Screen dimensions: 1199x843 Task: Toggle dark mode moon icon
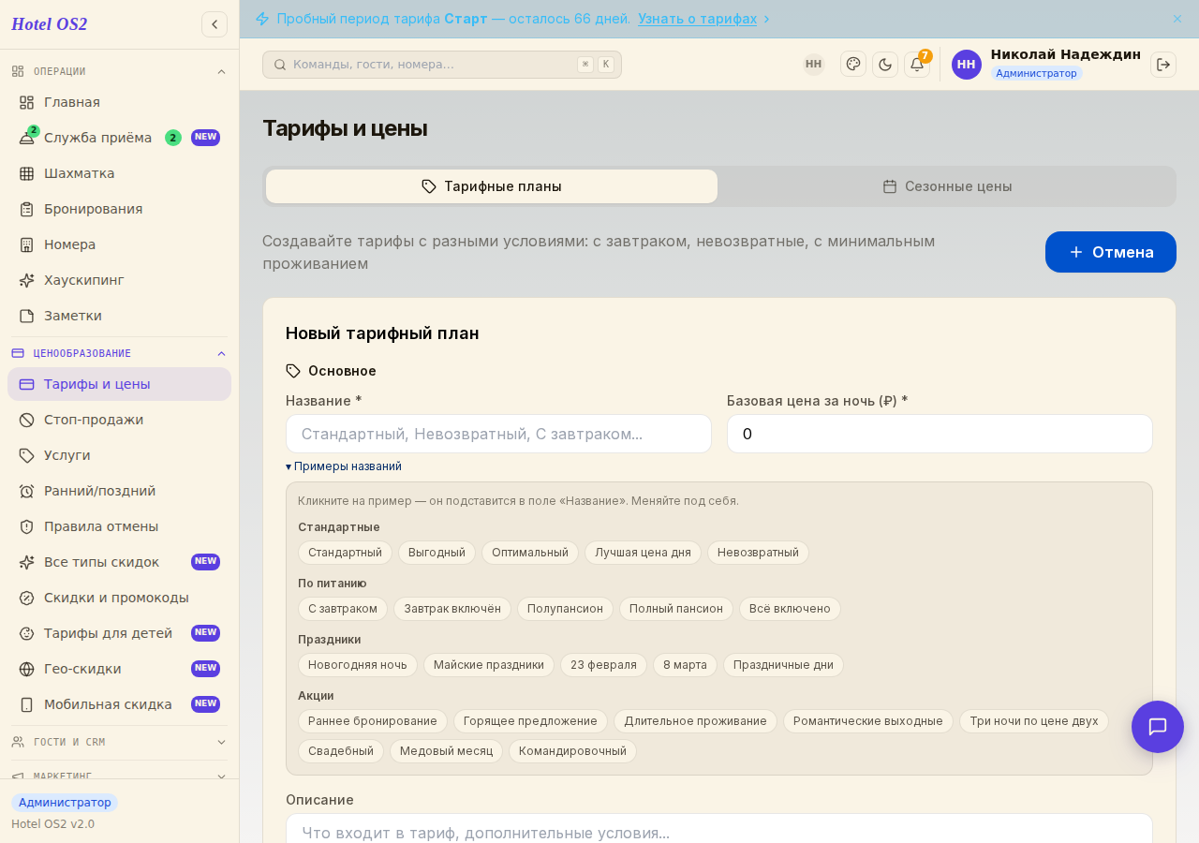[885, 65]
